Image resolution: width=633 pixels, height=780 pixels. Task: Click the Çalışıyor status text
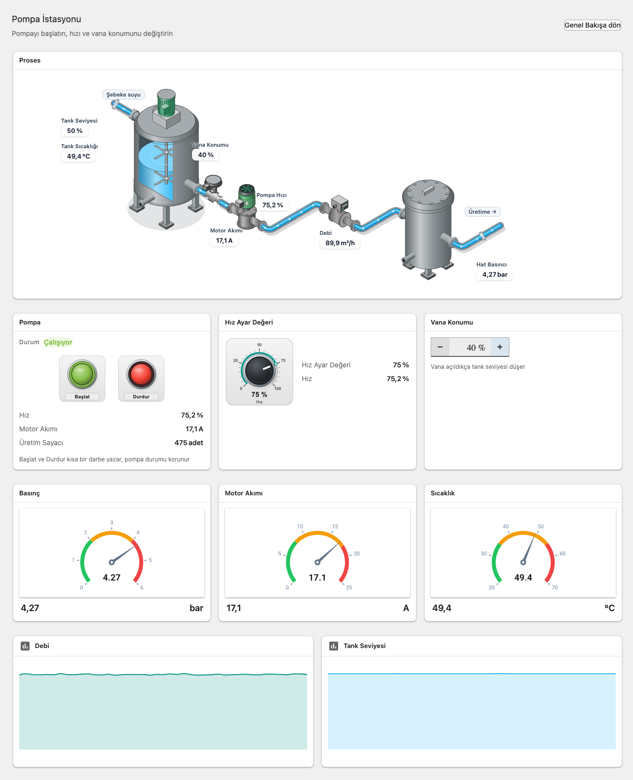[58, 342]
